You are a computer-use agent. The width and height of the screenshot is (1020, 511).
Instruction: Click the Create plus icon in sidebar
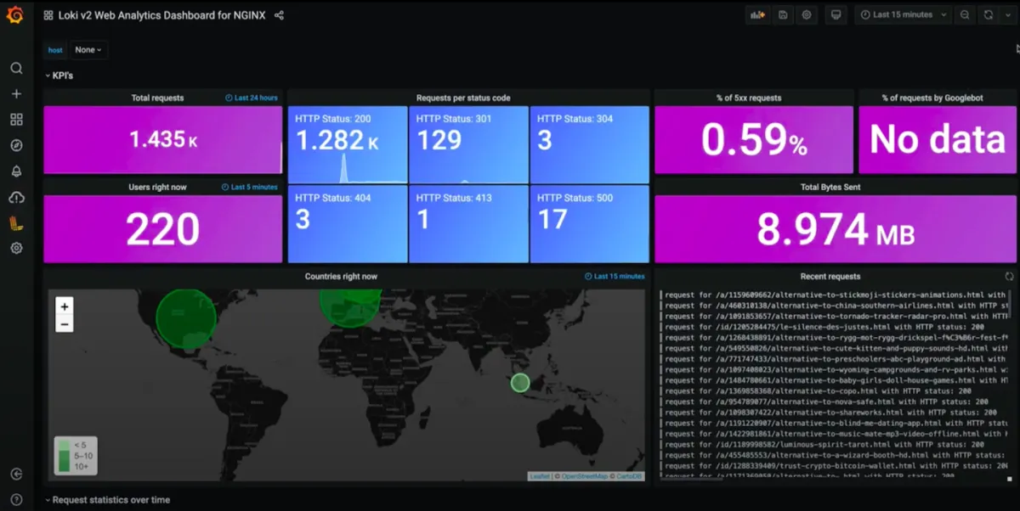(x=16, y=93)
